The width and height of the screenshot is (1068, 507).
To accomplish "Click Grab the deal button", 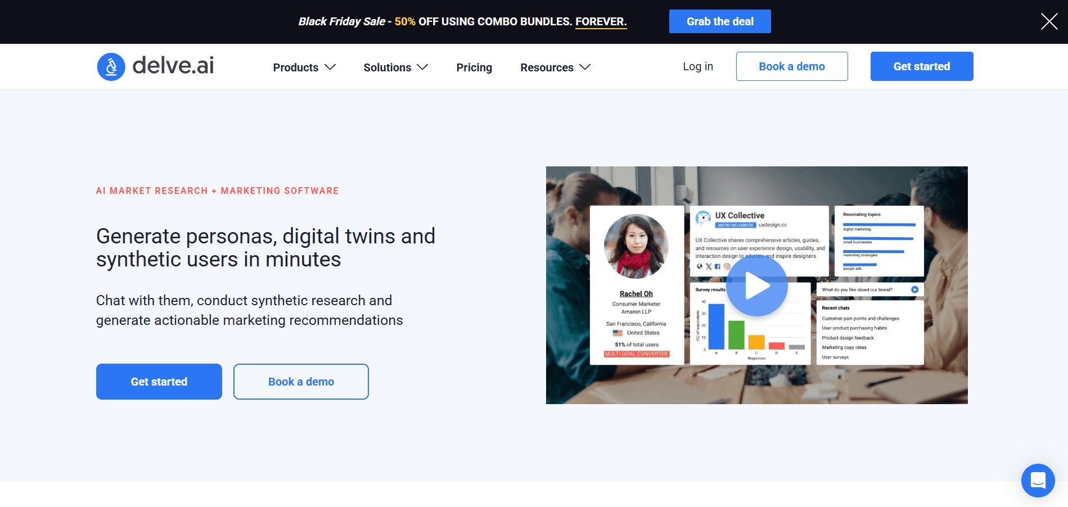I will coord(720,21).
